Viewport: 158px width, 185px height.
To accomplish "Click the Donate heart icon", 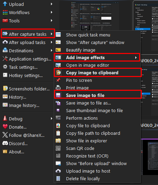I will pos(5,127).
